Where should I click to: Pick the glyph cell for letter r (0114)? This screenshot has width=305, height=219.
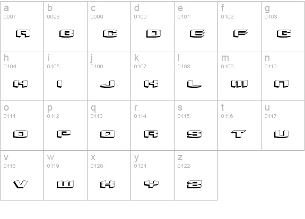coord(153,125)
